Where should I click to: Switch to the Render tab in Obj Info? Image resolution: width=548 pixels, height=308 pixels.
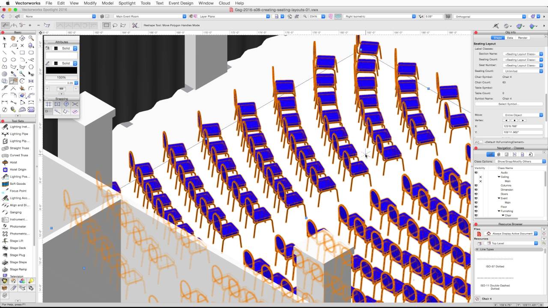click(523, 38)
